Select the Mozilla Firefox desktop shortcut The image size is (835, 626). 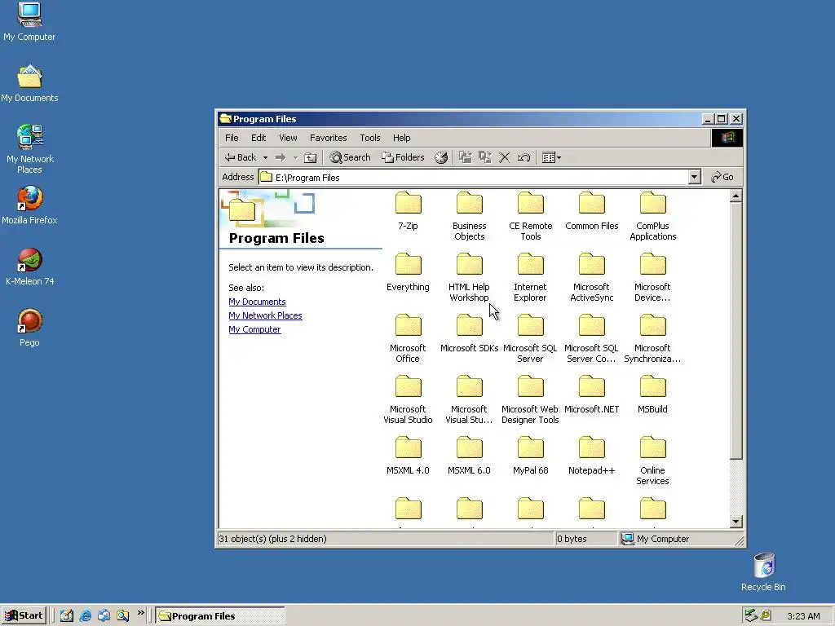[x=29, y=205]
